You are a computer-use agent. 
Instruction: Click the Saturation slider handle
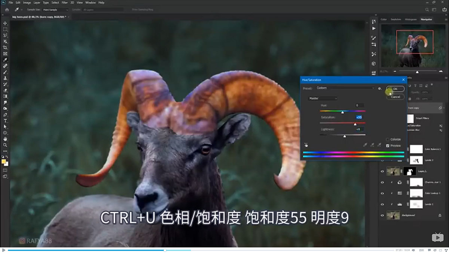coord(355,123)
